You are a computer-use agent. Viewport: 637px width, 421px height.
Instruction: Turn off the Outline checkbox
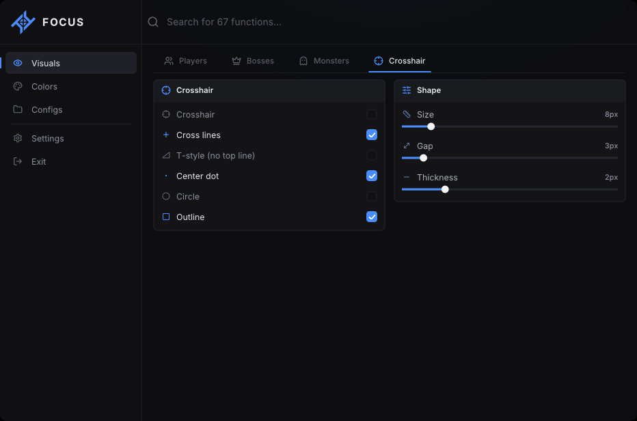(372, 217)
